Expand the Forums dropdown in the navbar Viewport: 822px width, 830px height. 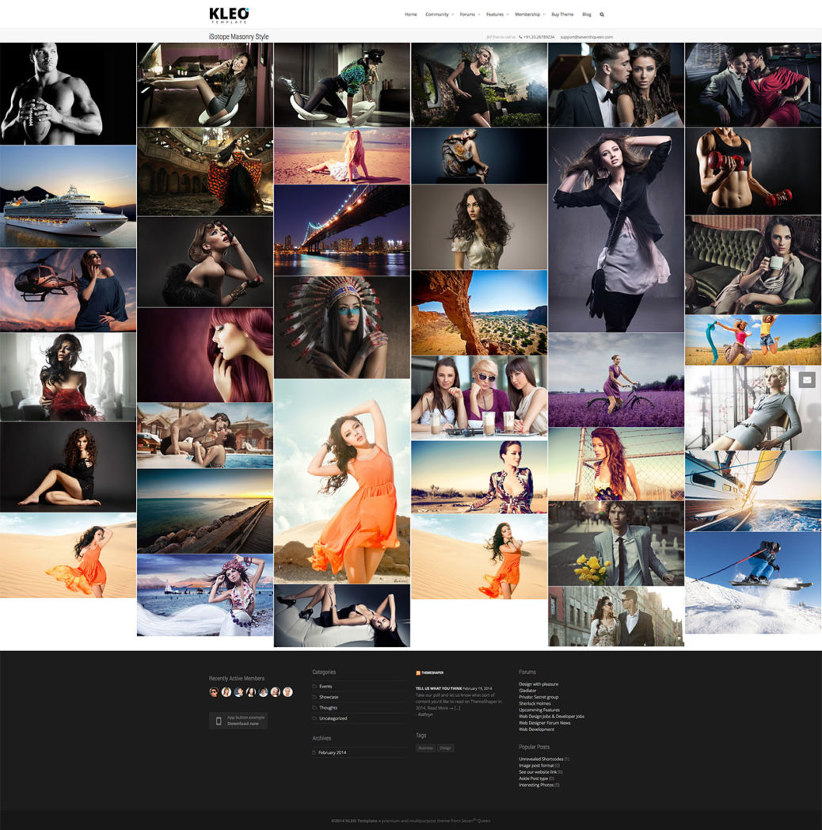[470, 14]
